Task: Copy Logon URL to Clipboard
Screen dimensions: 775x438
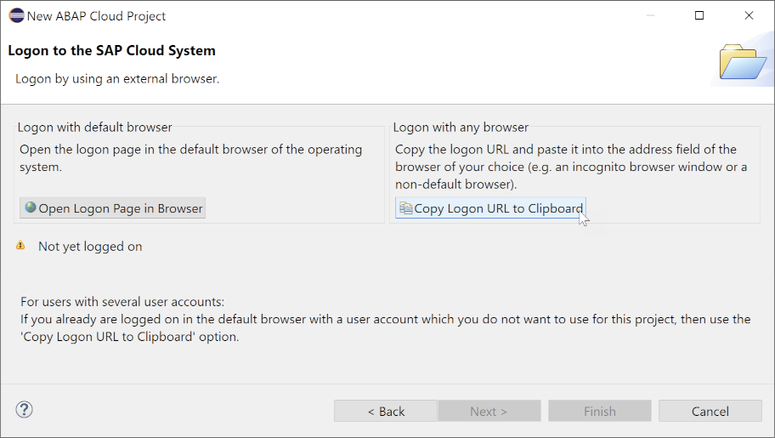Action: click(x=490, y=208)
